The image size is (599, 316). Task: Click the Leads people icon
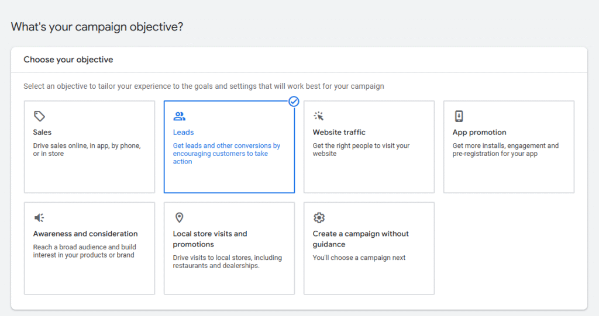(x=179, y=116)
